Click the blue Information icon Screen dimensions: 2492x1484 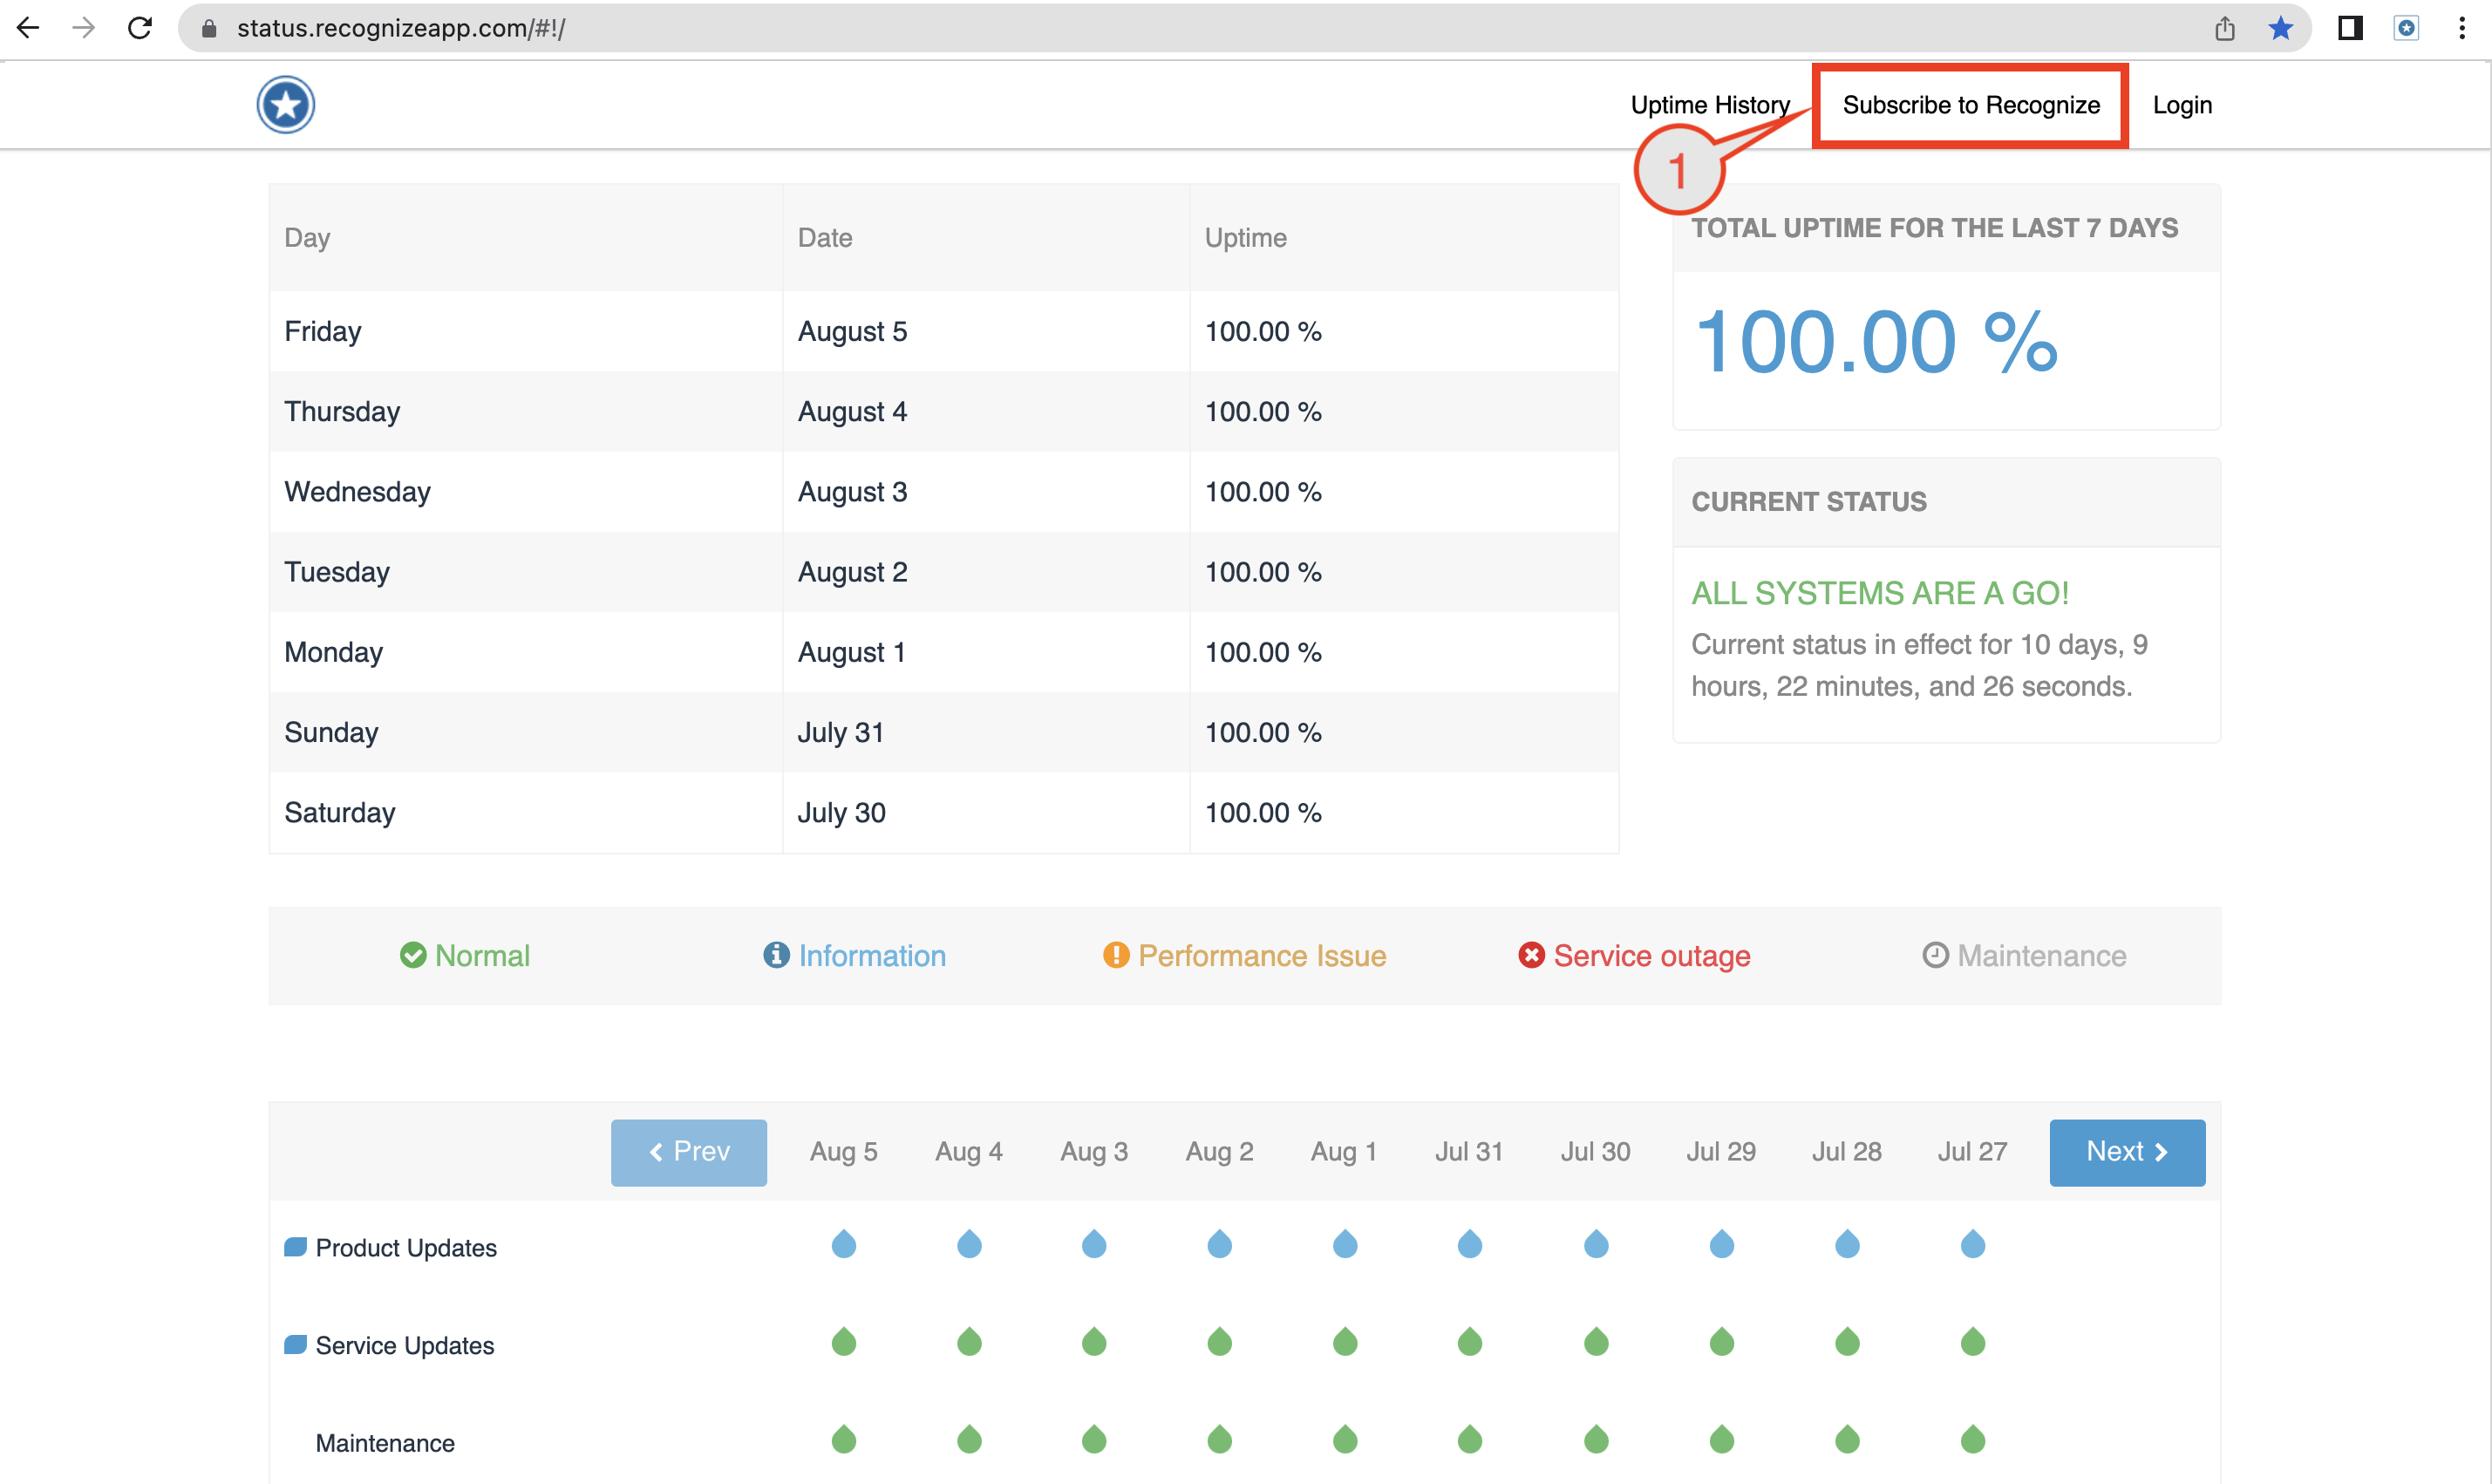(776, 956)
